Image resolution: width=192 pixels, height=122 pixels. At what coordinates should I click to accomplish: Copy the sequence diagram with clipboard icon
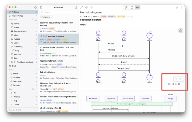(x=181, y=30)
